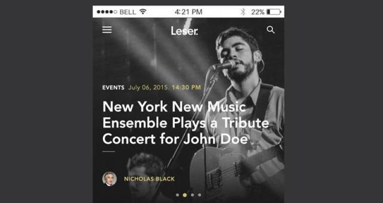The height and width of the screenshot is (203, 383).
Task: Open author Nicholas Black's profile
Action: coord(149,179)
